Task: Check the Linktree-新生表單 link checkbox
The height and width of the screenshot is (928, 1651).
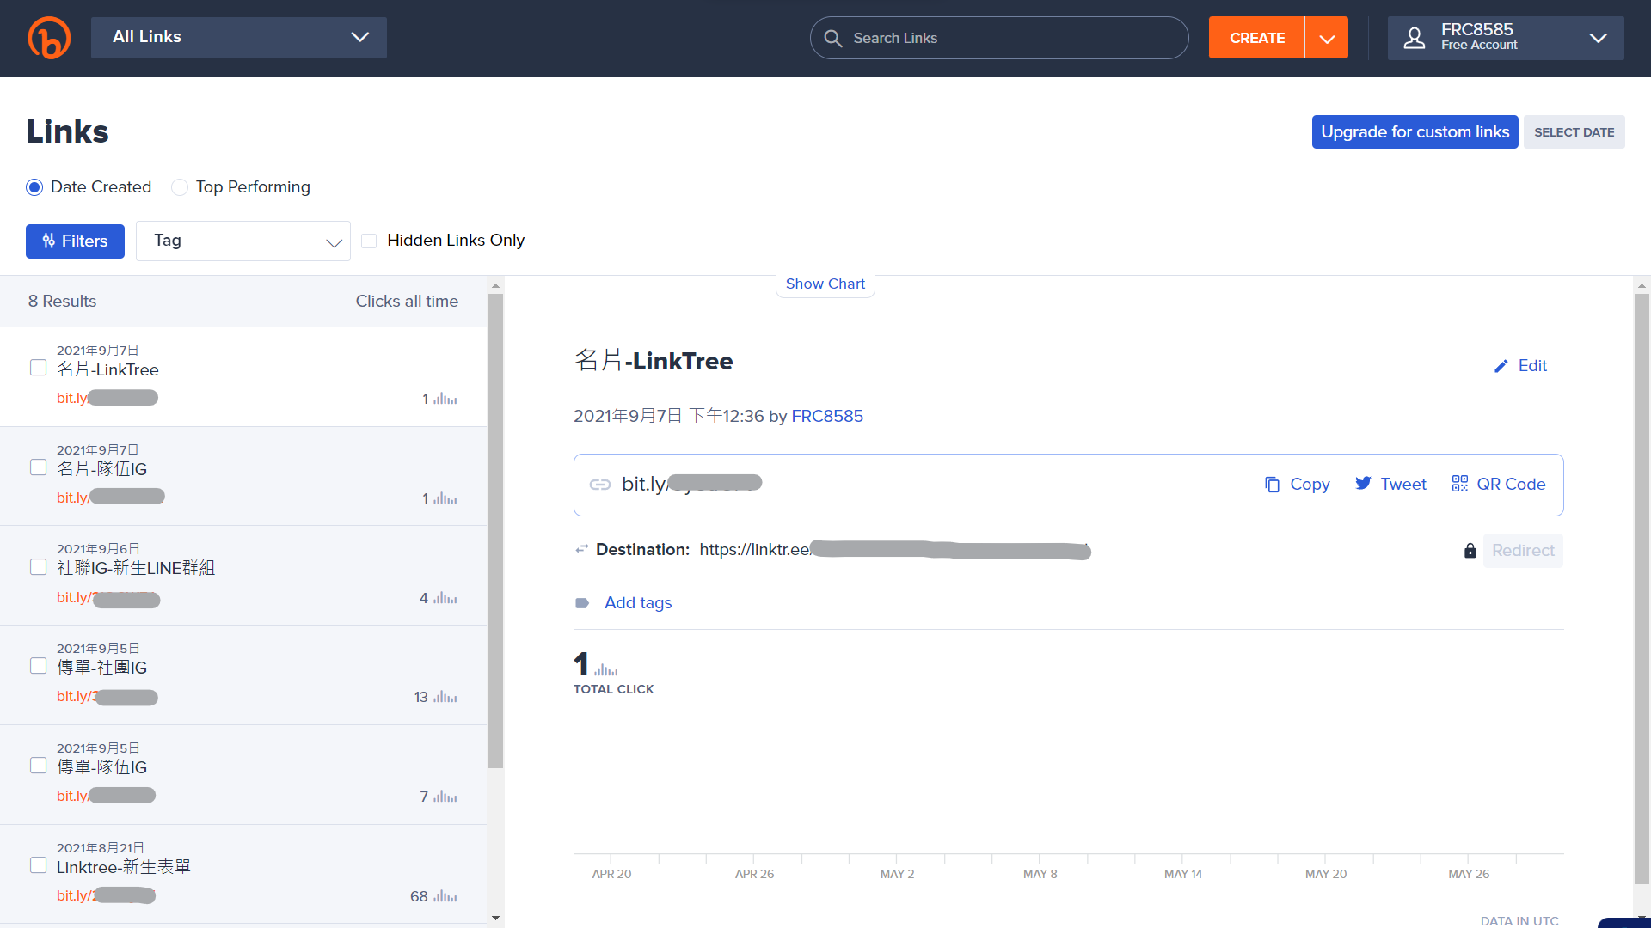Action: click(39, 865)
